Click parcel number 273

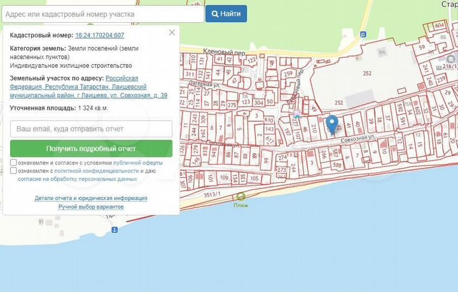[281, 170]
